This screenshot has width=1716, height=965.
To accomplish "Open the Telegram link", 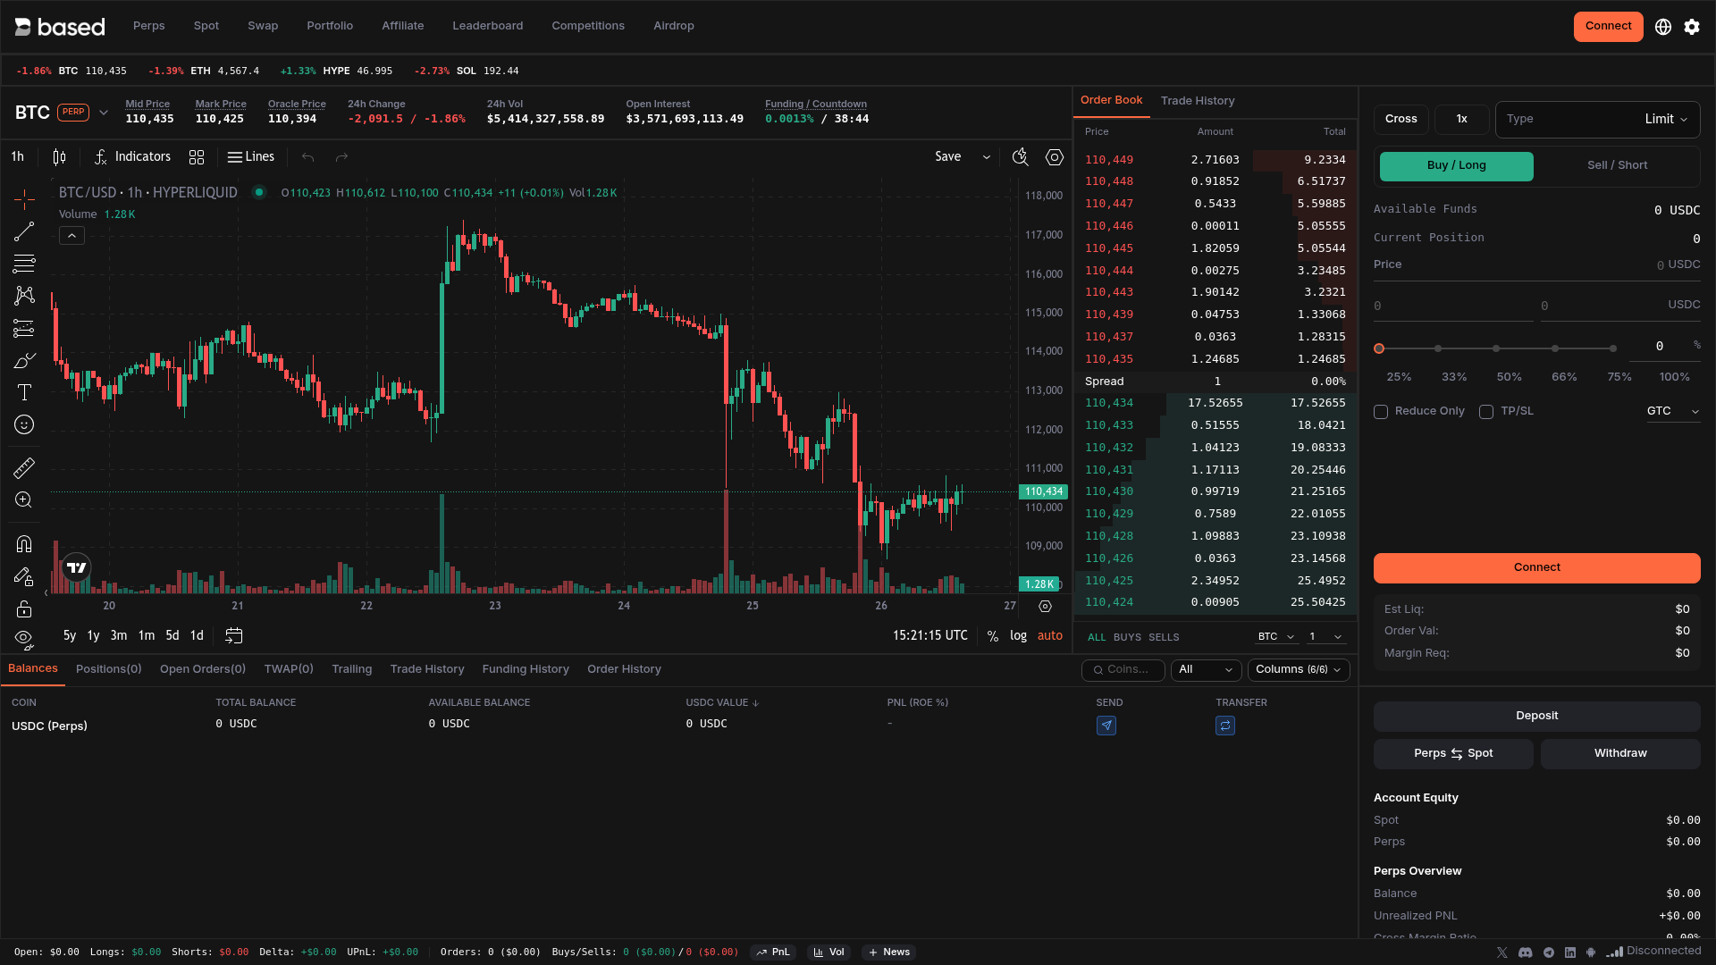I will 1548,952.
